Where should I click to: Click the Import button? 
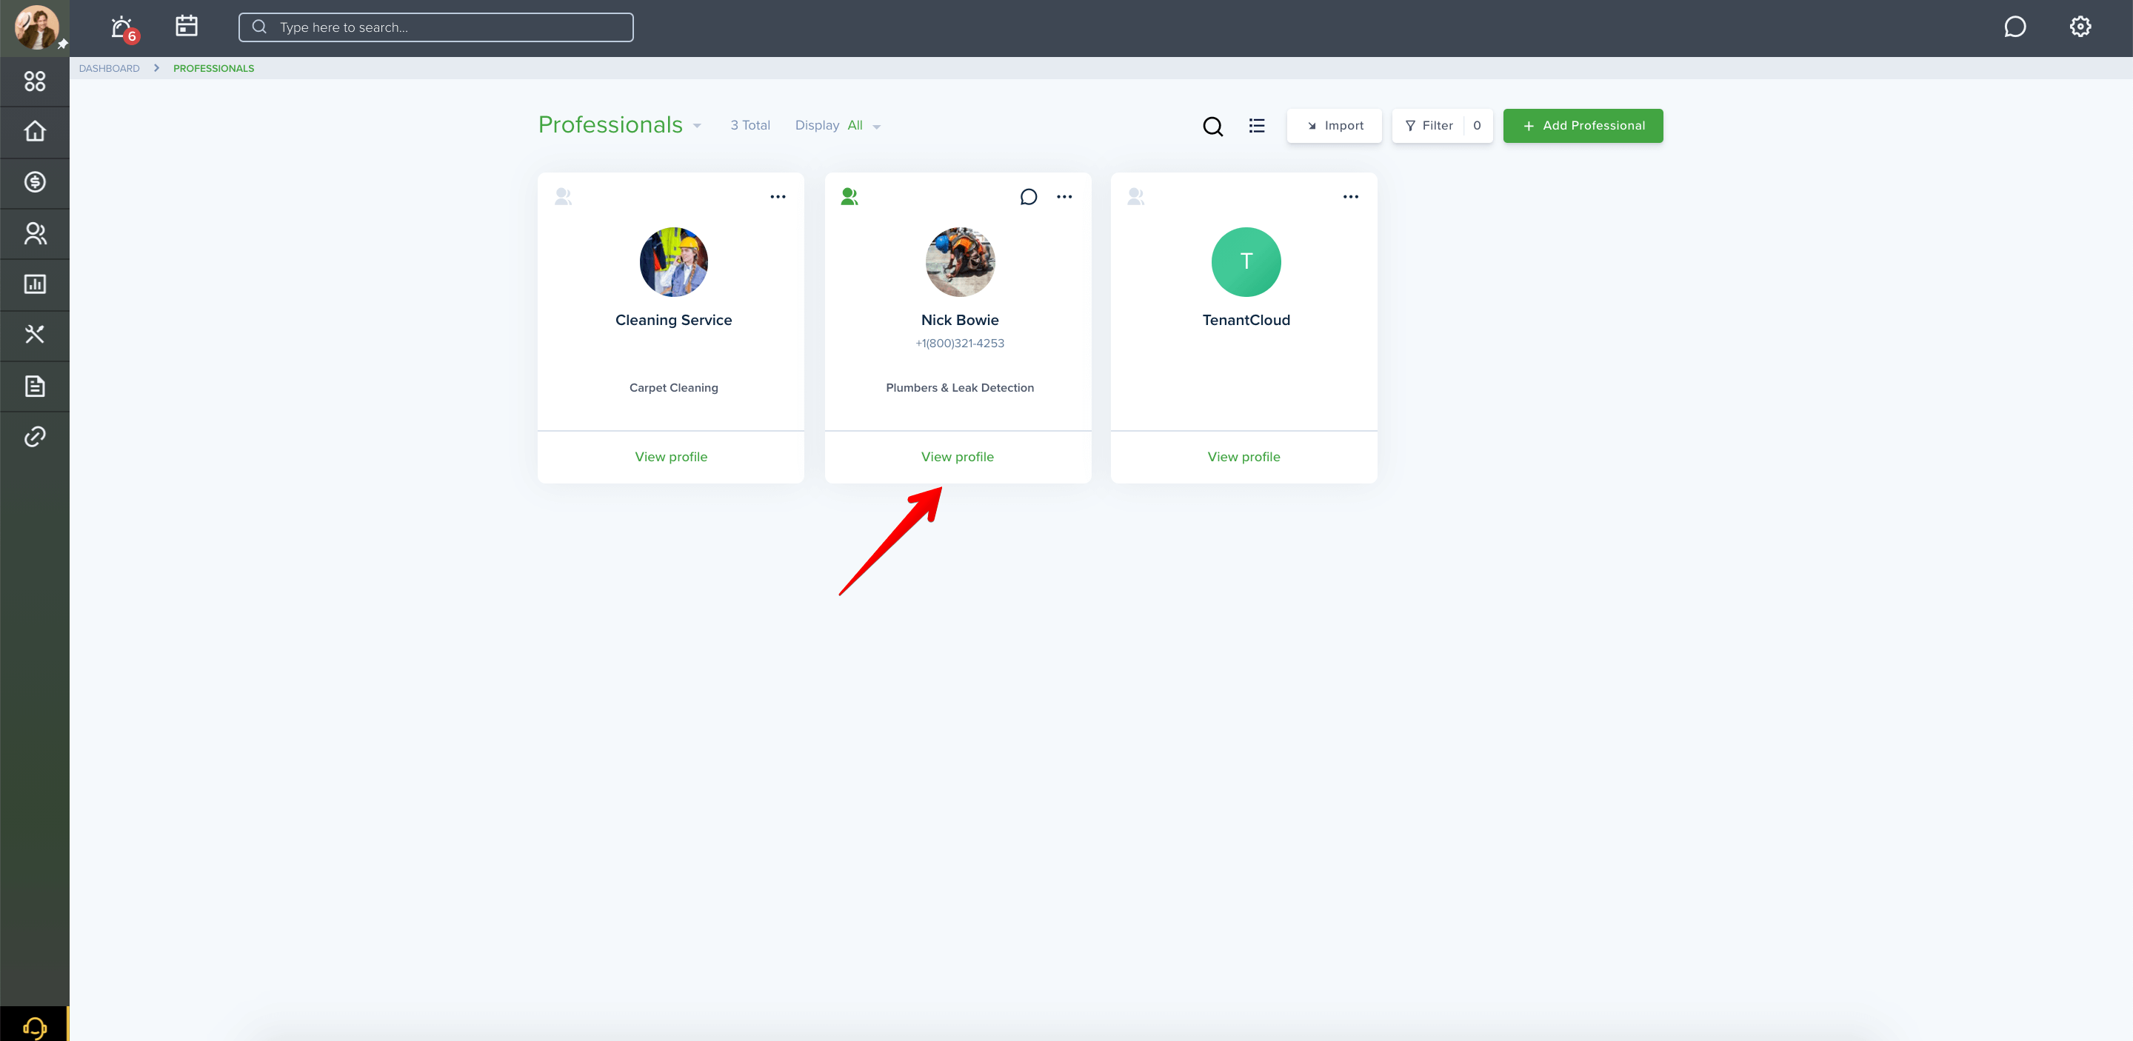1334,126
